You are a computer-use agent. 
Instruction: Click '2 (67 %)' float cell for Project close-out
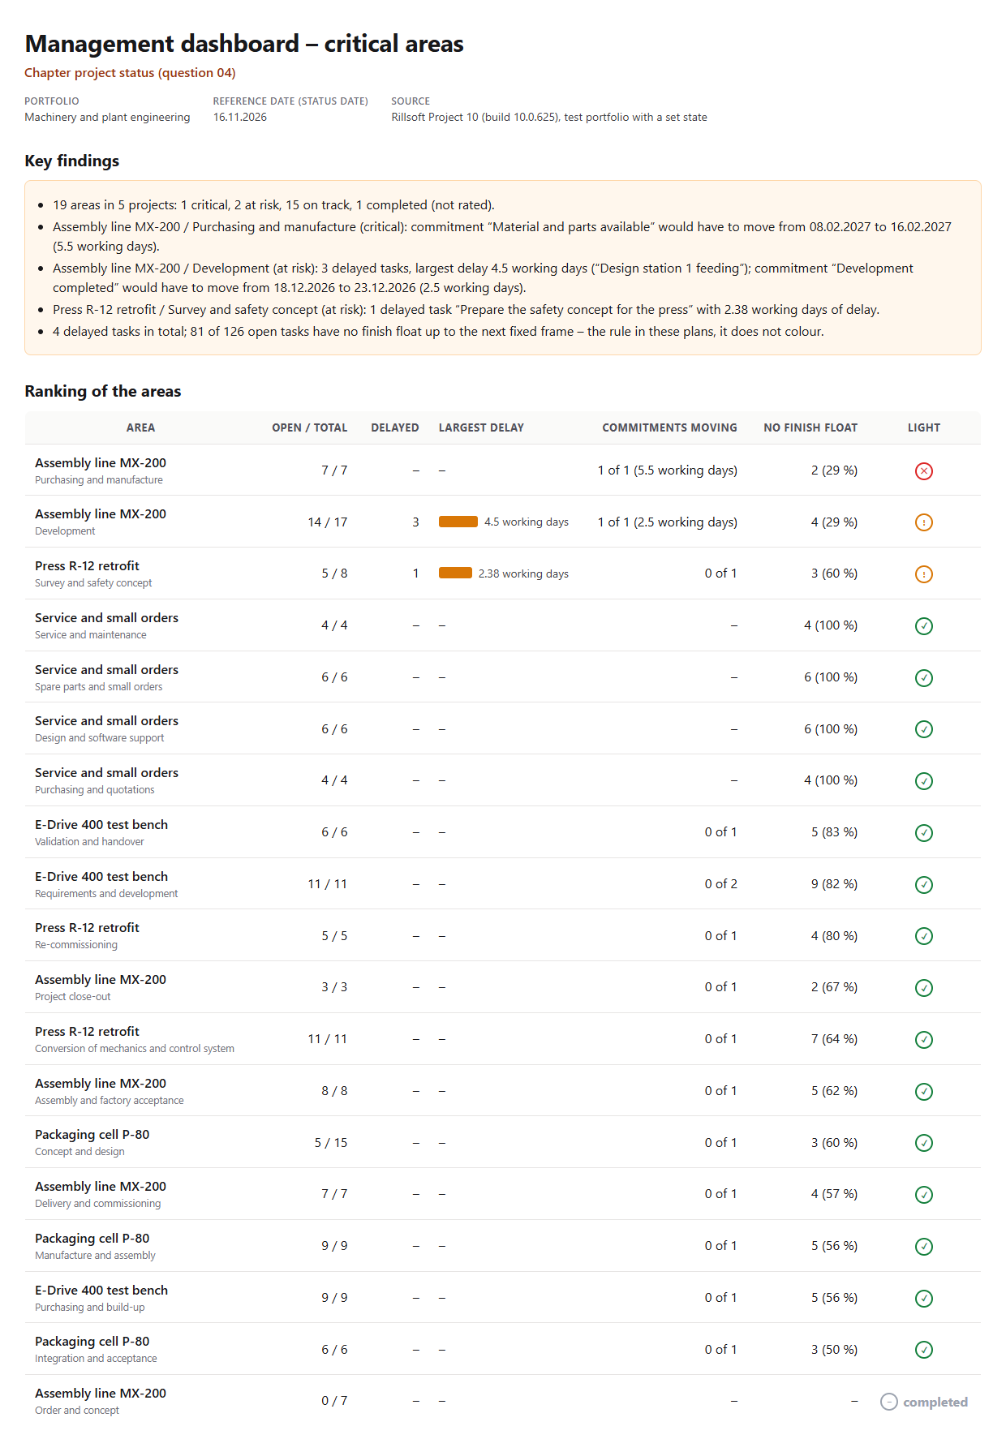[x=834, y=987]
